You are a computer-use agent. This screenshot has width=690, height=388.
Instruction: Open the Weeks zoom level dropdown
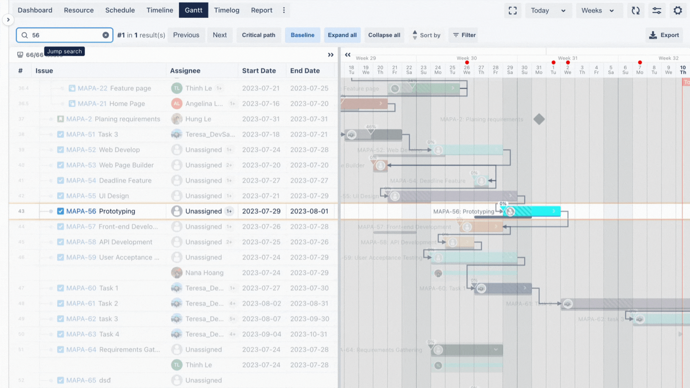599,11
